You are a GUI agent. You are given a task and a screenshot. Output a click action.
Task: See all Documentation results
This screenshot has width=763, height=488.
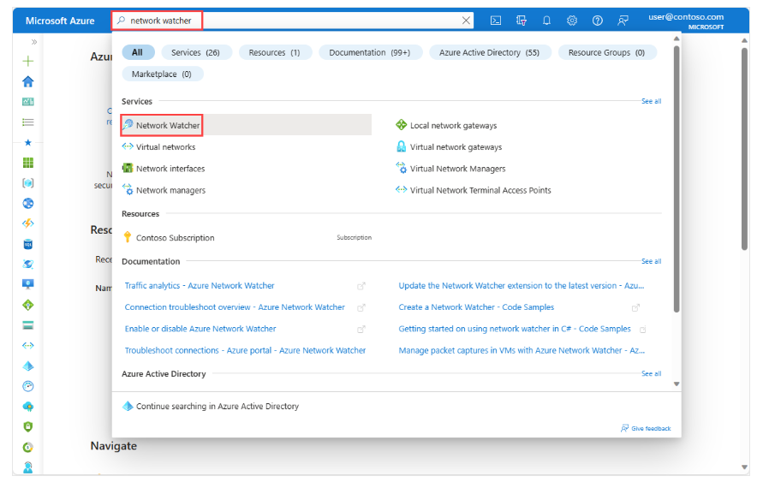point(651,261)
